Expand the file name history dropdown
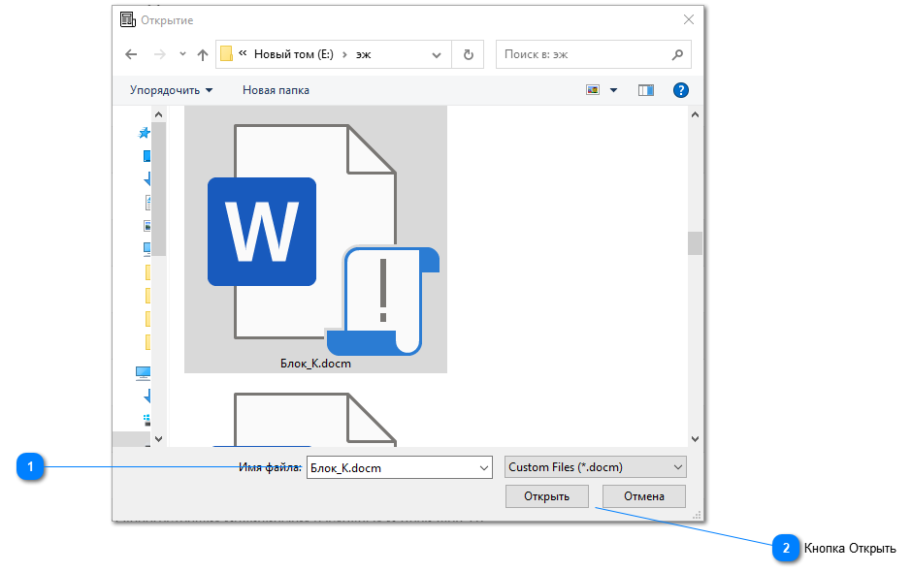This screenshot has width=912, height=572. 484,468
